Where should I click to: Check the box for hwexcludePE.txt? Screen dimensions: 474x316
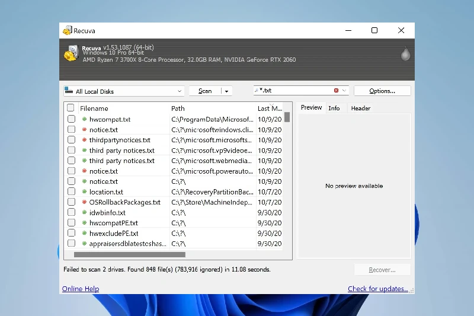pyautogui.click(x=71, y=233)
